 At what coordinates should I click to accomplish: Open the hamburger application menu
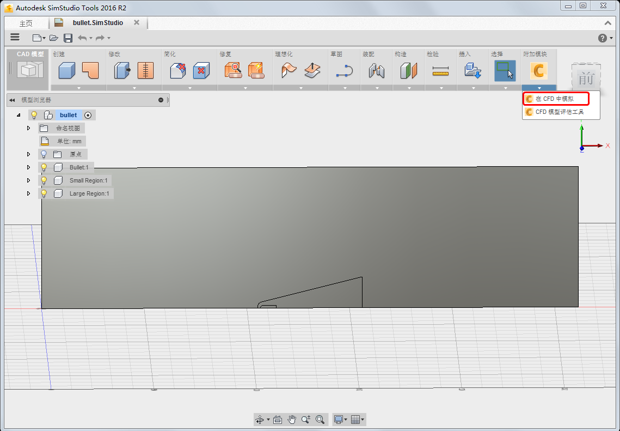[15, 37]
